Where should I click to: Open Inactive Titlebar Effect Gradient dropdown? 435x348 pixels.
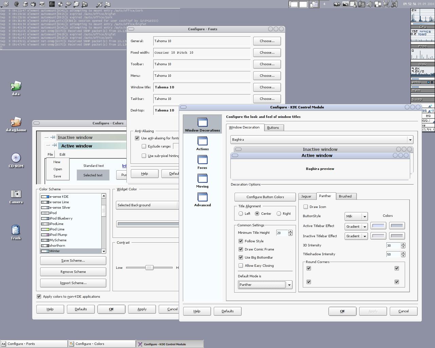pos(356,236)
